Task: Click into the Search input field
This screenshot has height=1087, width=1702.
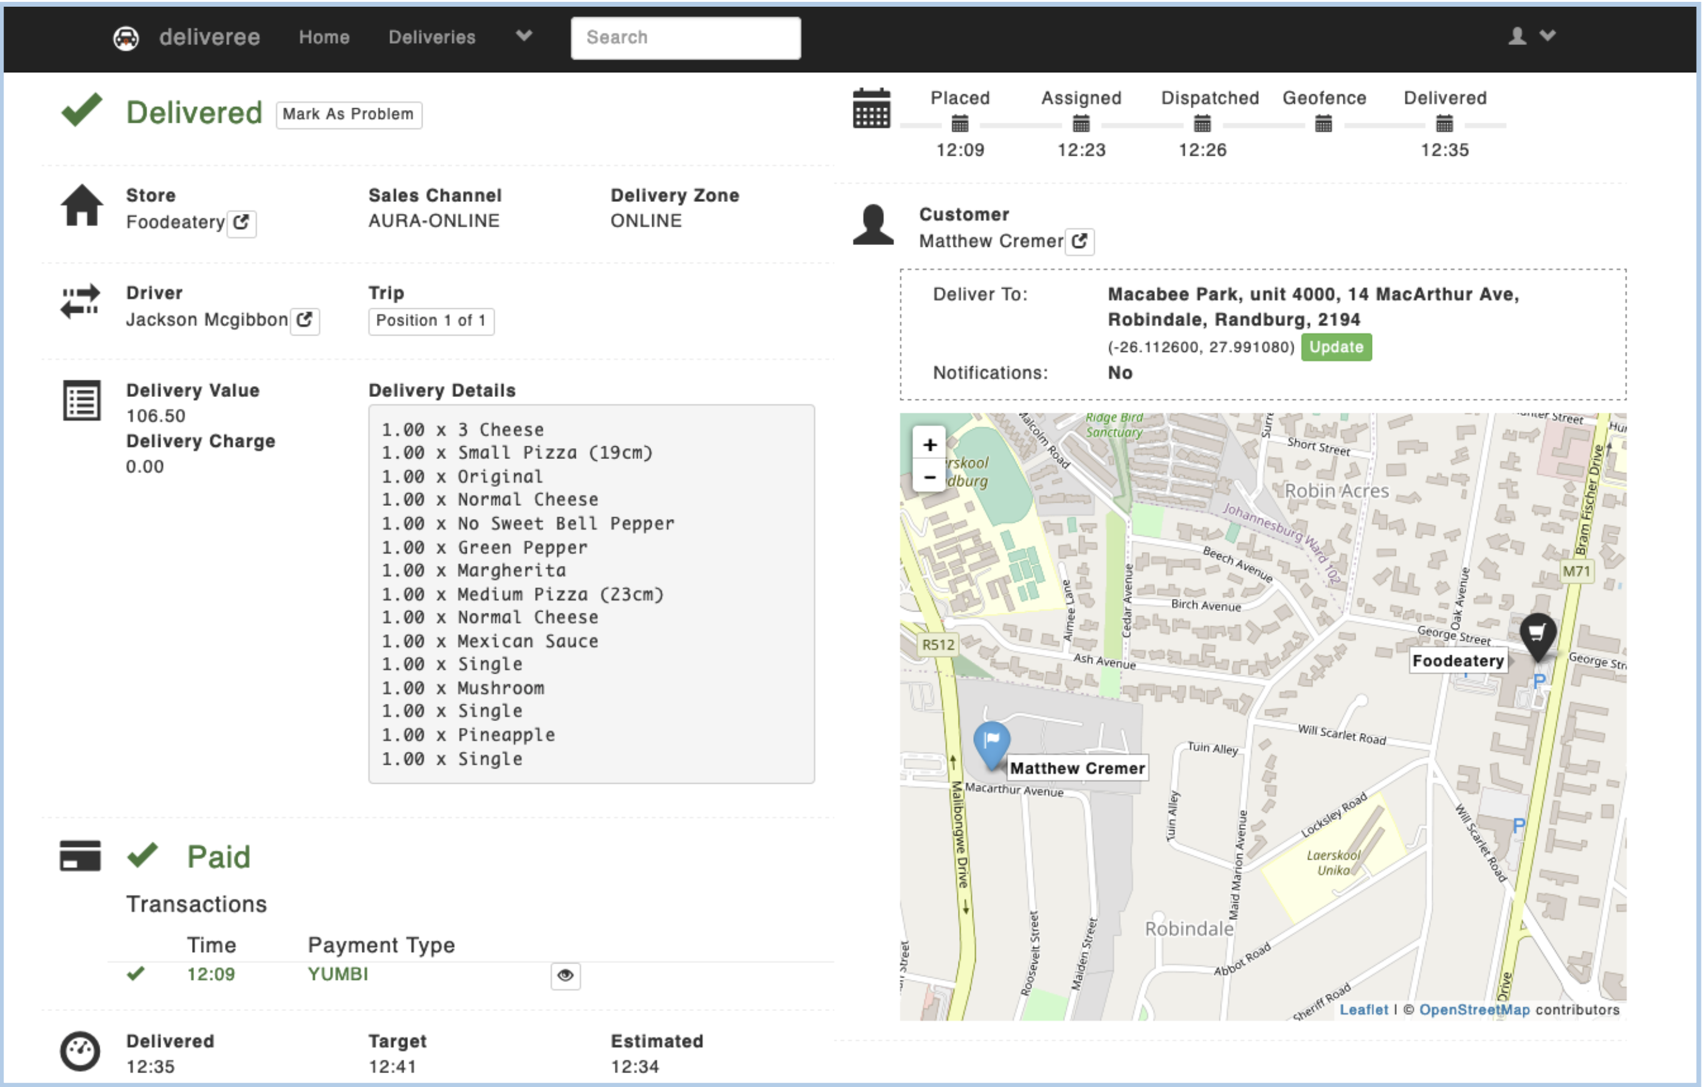Action: [x=685, y=38]
